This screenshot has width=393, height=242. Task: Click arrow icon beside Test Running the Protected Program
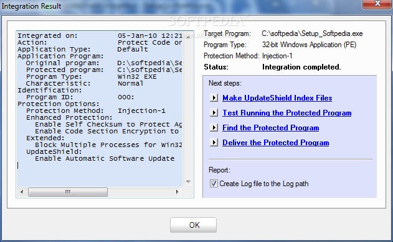(214, 113)
